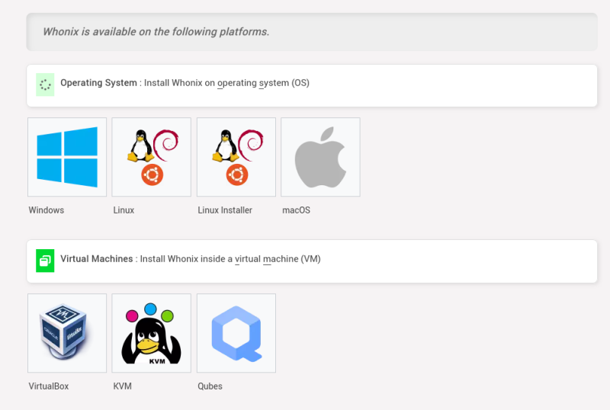Click the green Virtual Machines section icon
The height and width of the screenshot is (410, 610).
pyautogui.click(x=45, y=261)
